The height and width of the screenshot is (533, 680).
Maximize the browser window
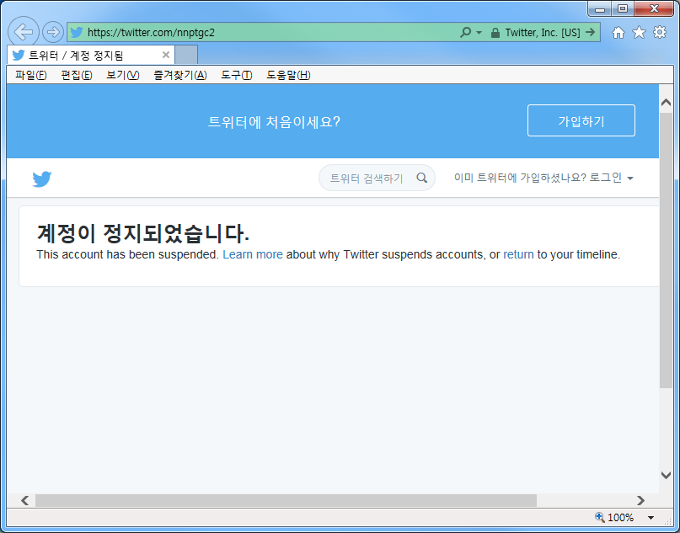point(623,8)
